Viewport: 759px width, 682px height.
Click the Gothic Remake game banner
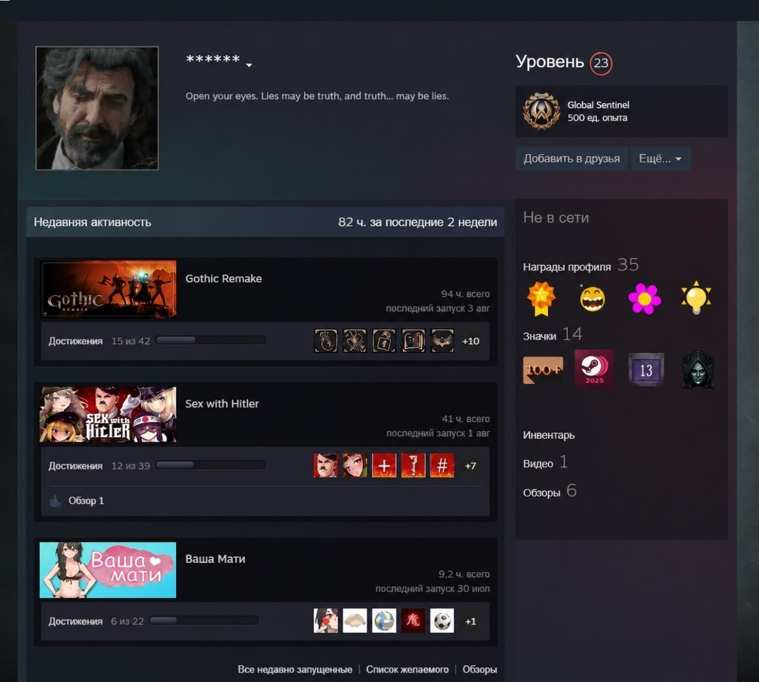(x=108, y=289)
